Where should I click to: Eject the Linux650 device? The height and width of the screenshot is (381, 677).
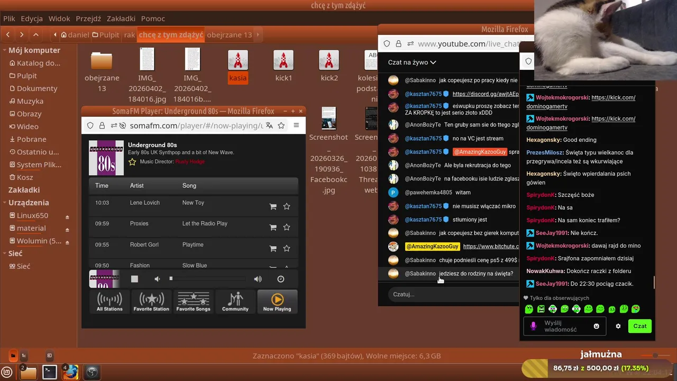(x=67, y=216)
